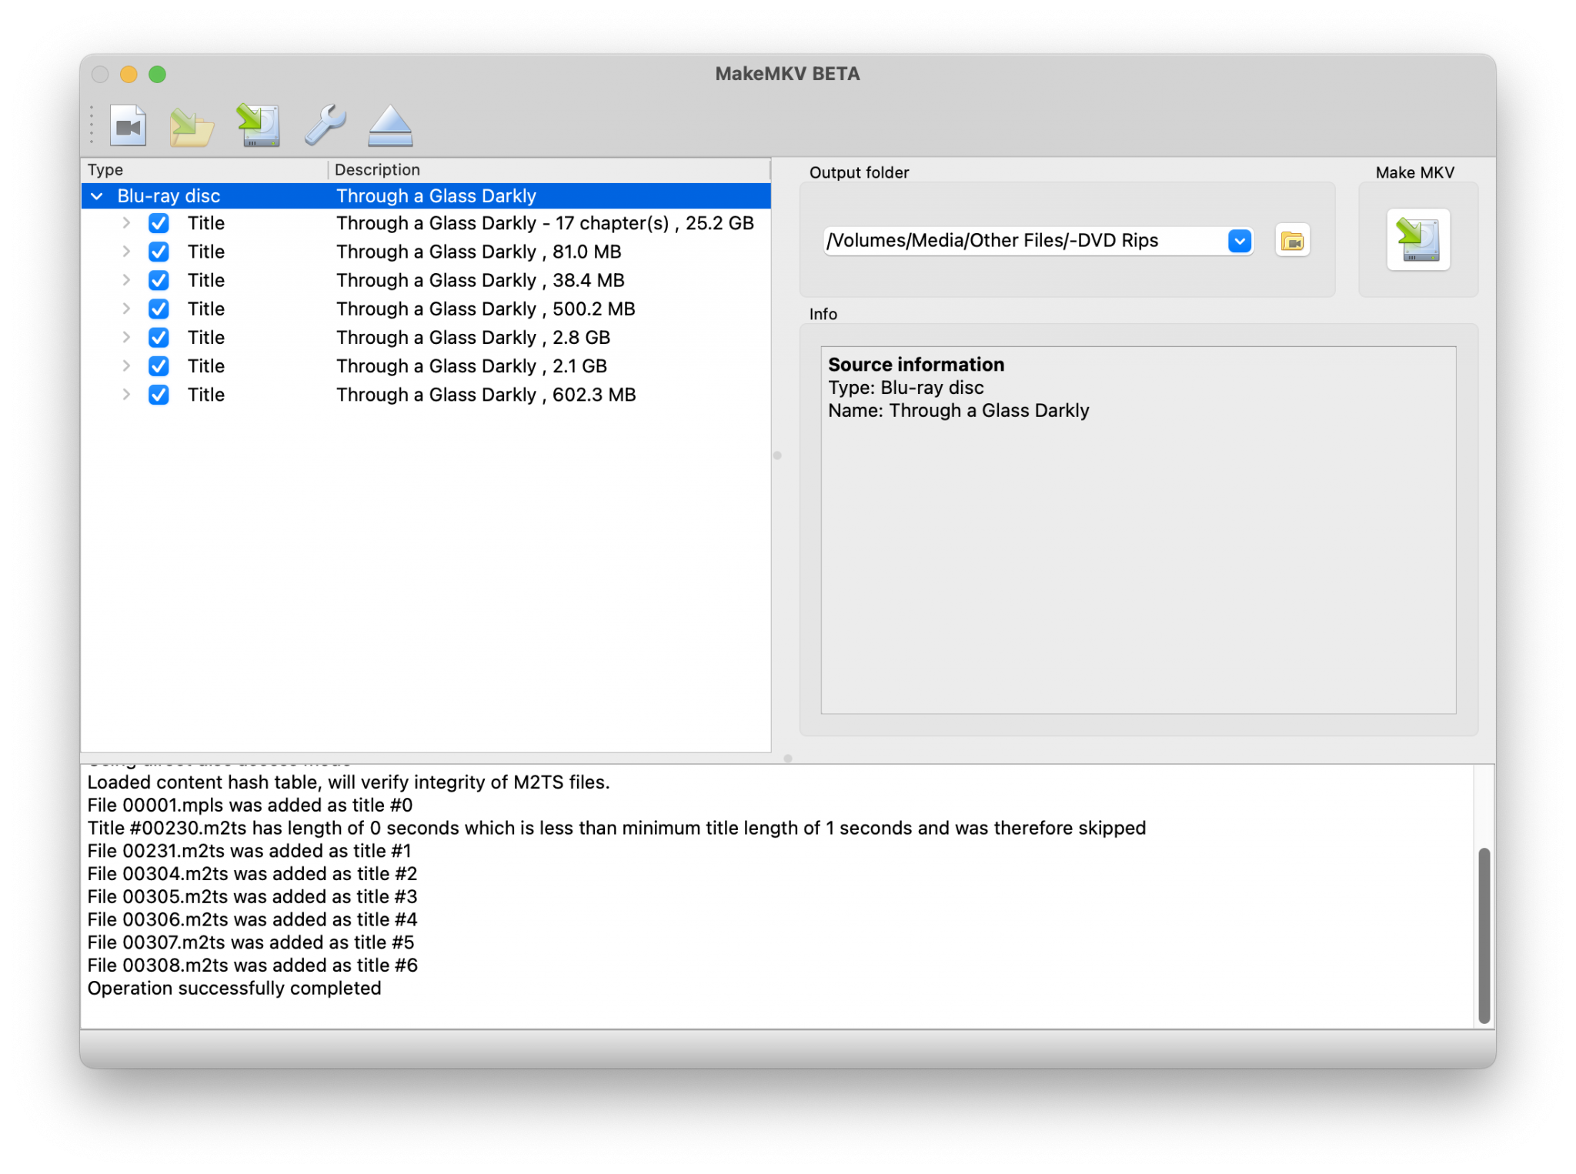1576x1174 pixels.
Task: Open the output folder browser icon
Action: 1292,241
